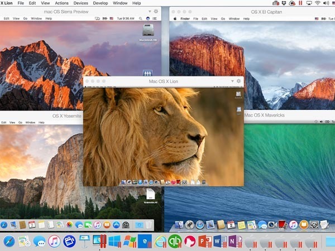The image size is (335, 251).
Task: Expand the Sierra Preview title dropdown triangle
Action: pyautogui.click(x=150, y=11)
